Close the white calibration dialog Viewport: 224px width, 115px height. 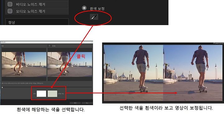92,42
